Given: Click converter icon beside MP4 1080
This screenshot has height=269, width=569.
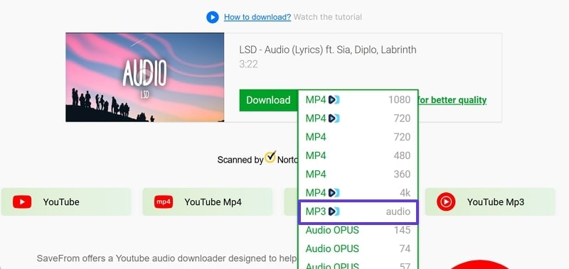Looking at the screenshot, I should point(334,99).
